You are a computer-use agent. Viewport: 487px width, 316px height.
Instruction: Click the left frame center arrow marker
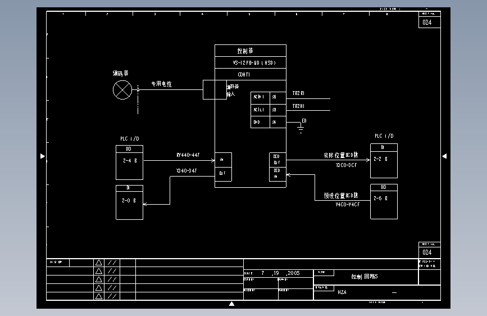click(43, 156)
